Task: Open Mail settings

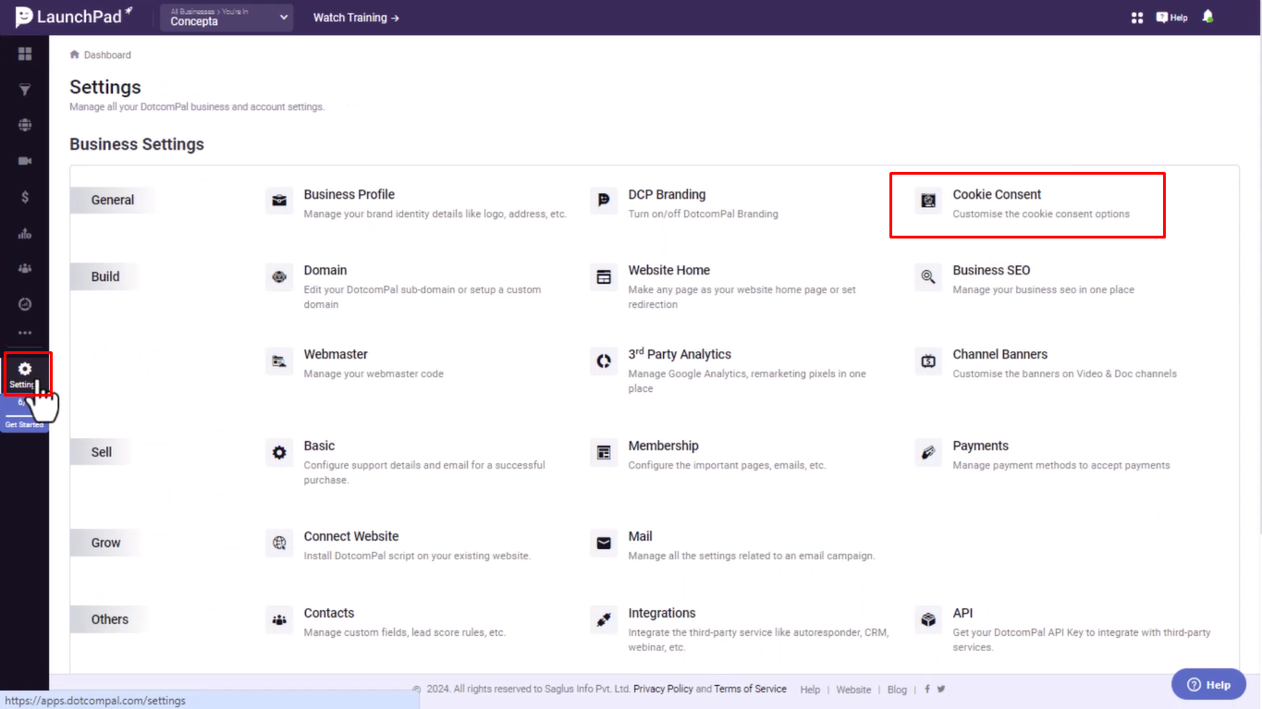Action: point(640,536)
